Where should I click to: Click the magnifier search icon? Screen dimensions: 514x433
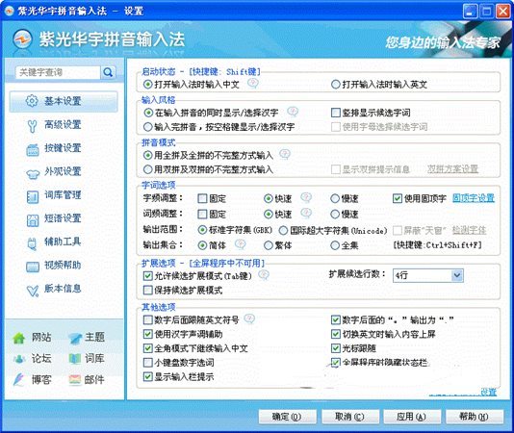[x=108, y=72]
